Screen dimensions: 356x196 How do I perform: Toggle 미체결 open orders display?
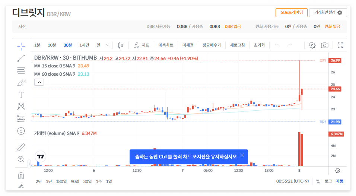point(188,45)
